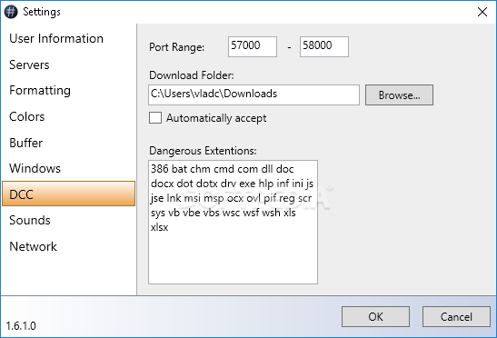497x338 pixels.
Task: Enable the Automatically accept checkbox
Action: [155, 117]
